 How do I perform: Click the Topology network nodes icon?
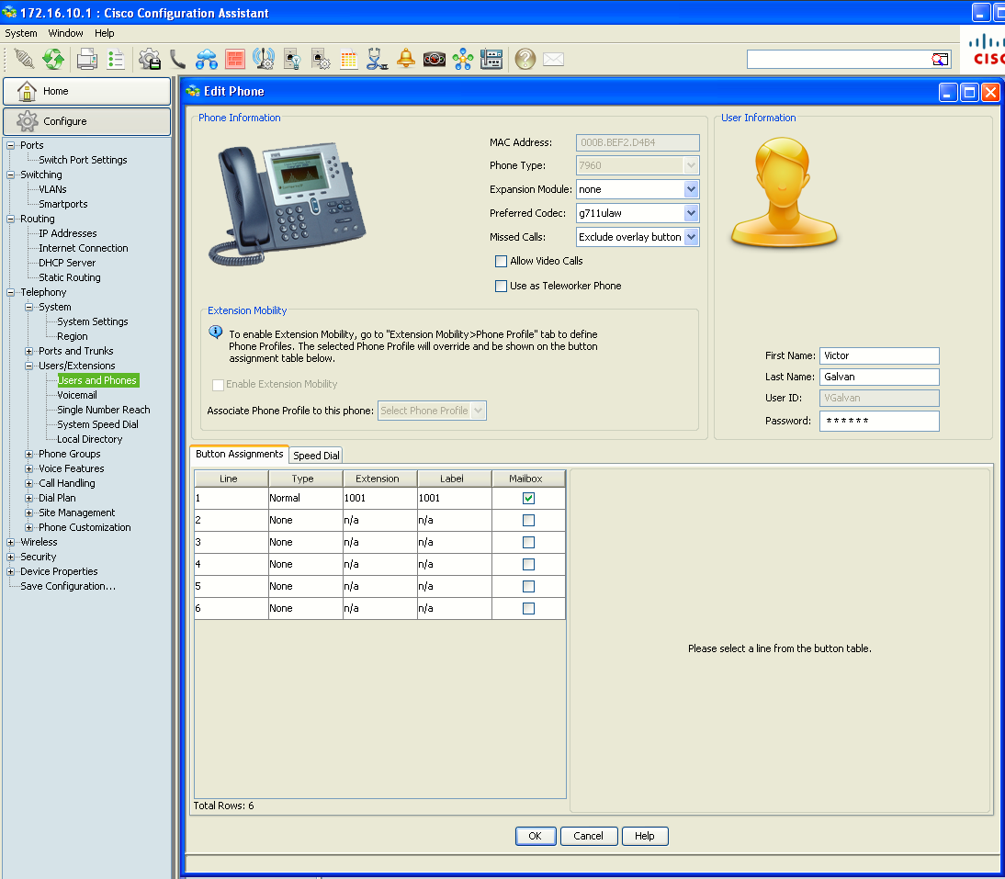(463, 60)
